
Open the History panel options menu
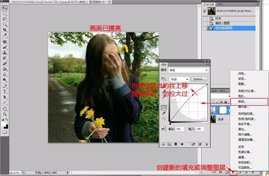pyautogui.click(x=257, y=4)
